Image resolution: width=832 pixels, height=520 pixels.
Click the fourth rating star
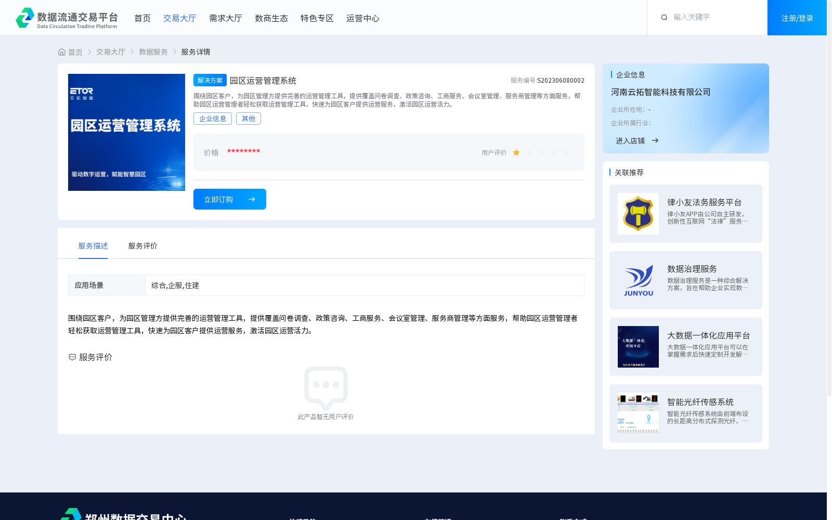pyautogui.click(x=554, y=152)
